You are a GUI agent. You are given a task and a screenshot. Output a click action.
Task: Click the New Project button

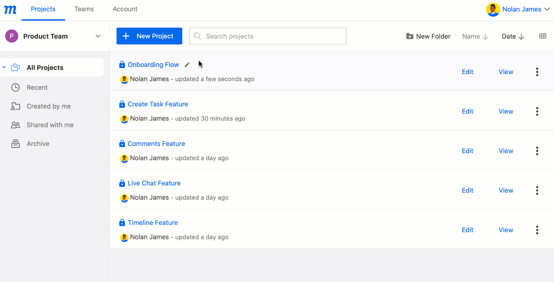point(149,36)
